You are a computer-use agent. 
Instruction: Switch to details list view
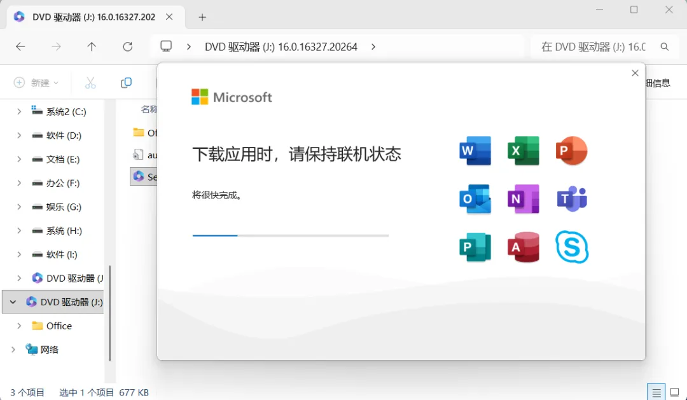pyautogui.click(x=656, y=392)
